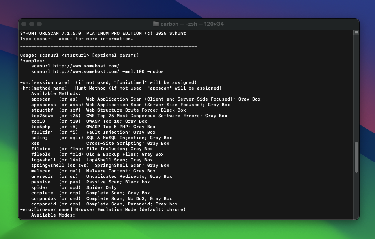Viewport: 375px width, 239px height.
Task: Click the '-sn:[session name]' option line
Action: [108, 83]
